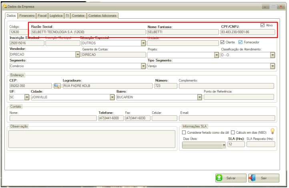Switch to the Fiscal tab
The width and height of the screenshot is (289, 188).
point(42,16)
